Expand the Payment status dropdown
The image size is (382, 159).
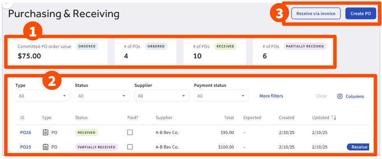(x=221, y=96)
